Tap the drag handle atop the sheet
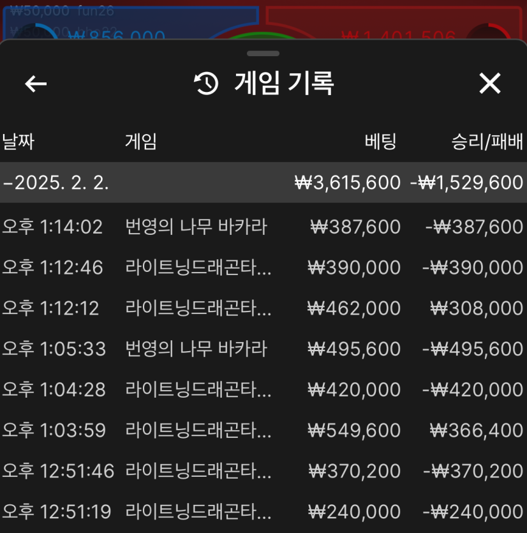The width and height of the screenshot is (527, 533). pyautogui.click(x=263, y=54)
